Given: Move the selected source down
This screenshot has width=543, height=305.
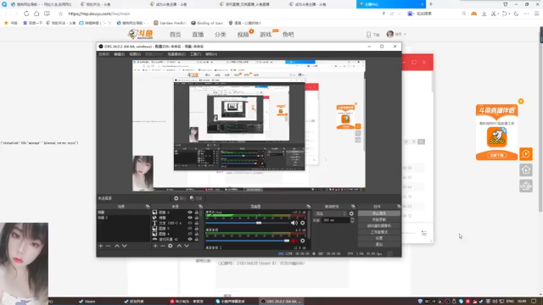Looking at the screenshot, I should 187,246.
